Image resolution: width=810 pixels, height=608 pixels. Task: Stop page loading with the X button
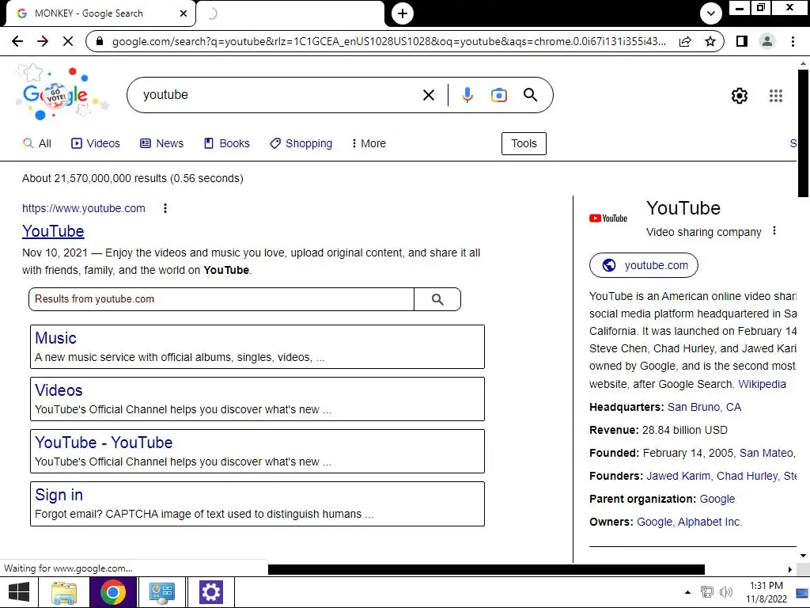pos(68,41)
